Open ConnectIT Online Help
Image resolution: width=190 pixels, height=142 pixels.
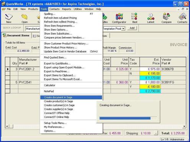(x=69, y=117)
